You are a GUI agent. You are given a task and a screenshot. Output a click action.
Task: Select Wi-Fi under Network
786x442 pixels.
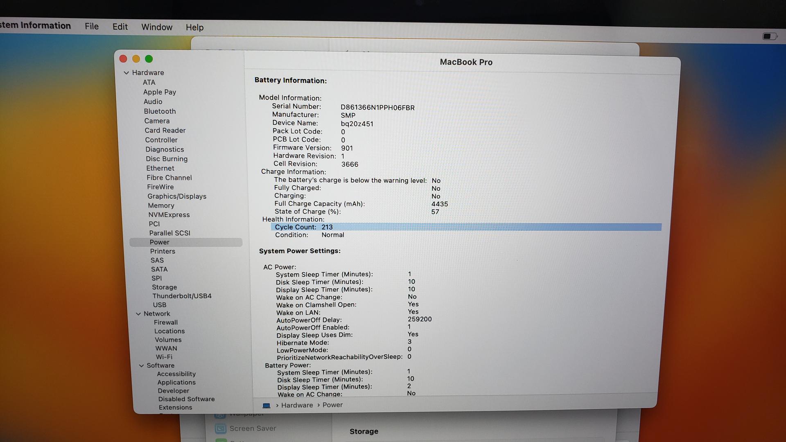[x=164, y=357]
